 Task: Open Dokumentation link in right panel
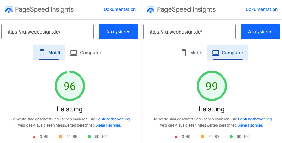pyautogui.click(x=262, y=9)
